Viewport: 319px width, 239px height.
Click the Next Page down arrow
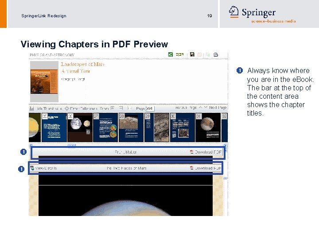click(x=206, y=107)
